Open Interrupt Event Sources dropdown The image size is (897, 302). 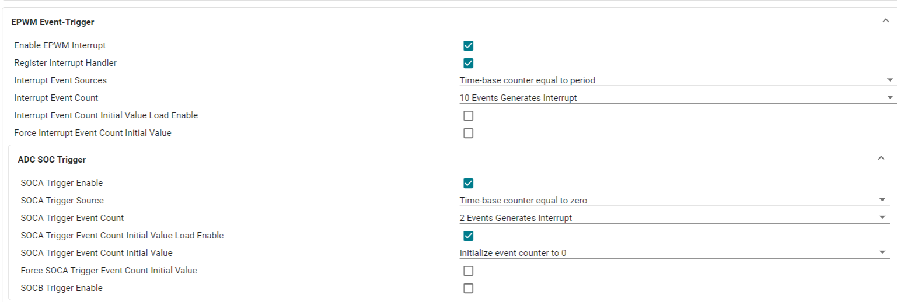pos(677,80)
